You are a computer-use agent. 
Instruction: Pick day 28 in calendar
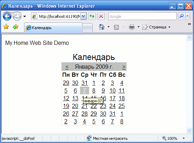[85, 114]
